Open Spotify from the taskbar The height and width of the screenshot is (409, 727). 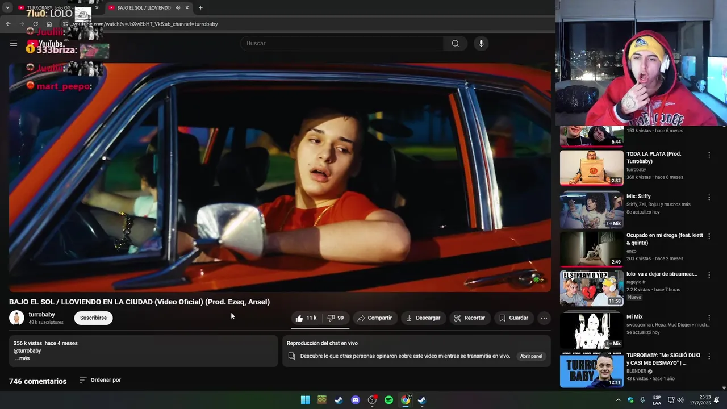tap(388, 400)
